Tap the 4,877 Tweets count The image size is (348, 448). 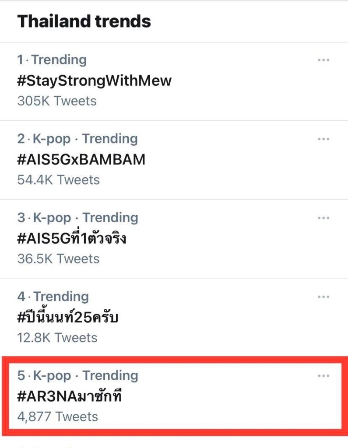click(57, 416)
